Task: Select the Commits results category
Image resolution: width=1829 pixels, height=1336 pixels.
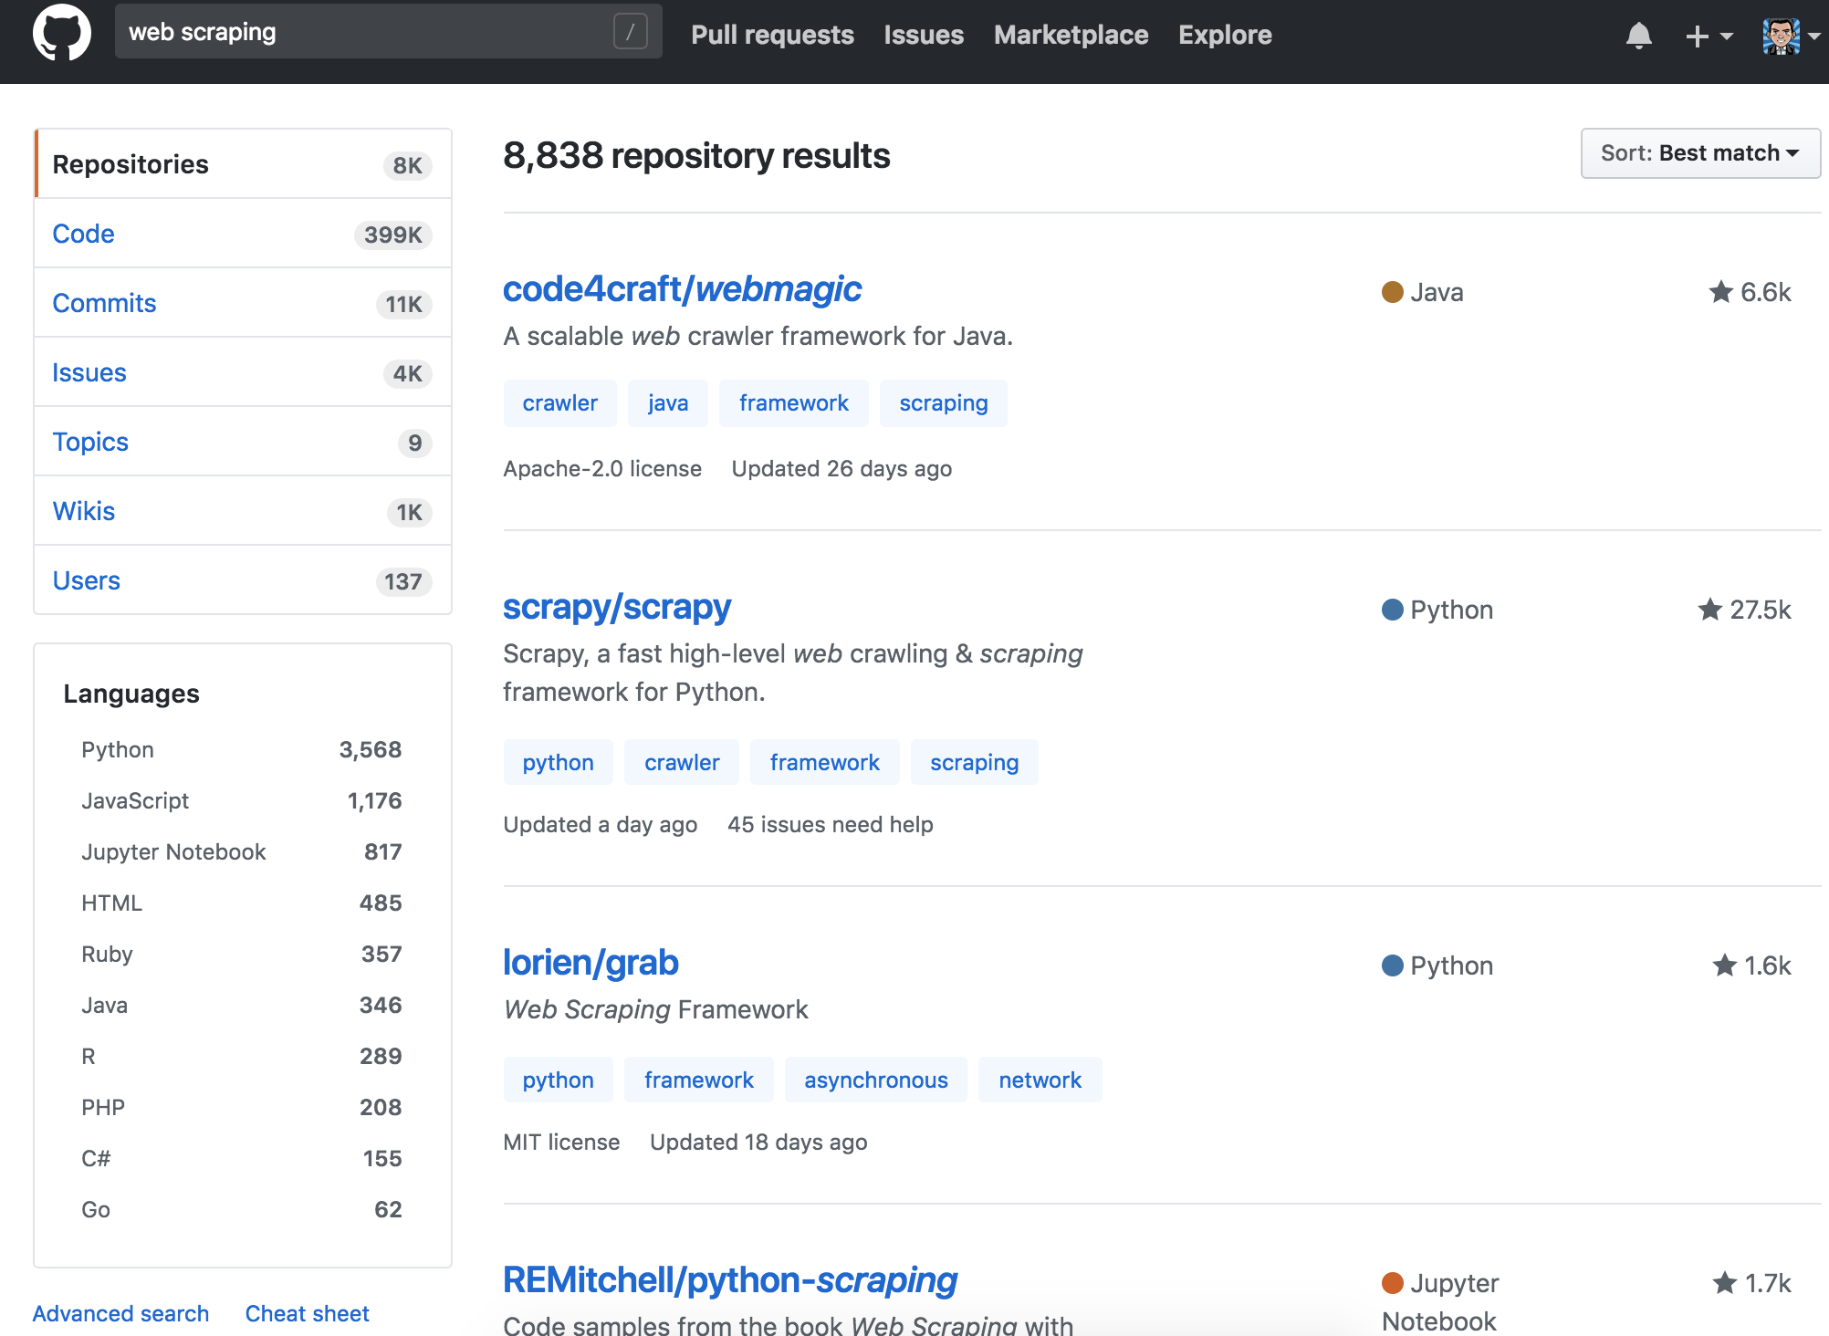Action: pyautogui.click(x=104, y=303)
